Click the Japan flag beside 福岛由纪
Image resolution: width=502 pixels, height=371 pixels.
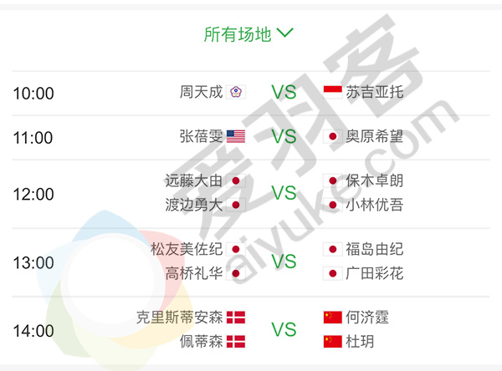tap(333, 249)
